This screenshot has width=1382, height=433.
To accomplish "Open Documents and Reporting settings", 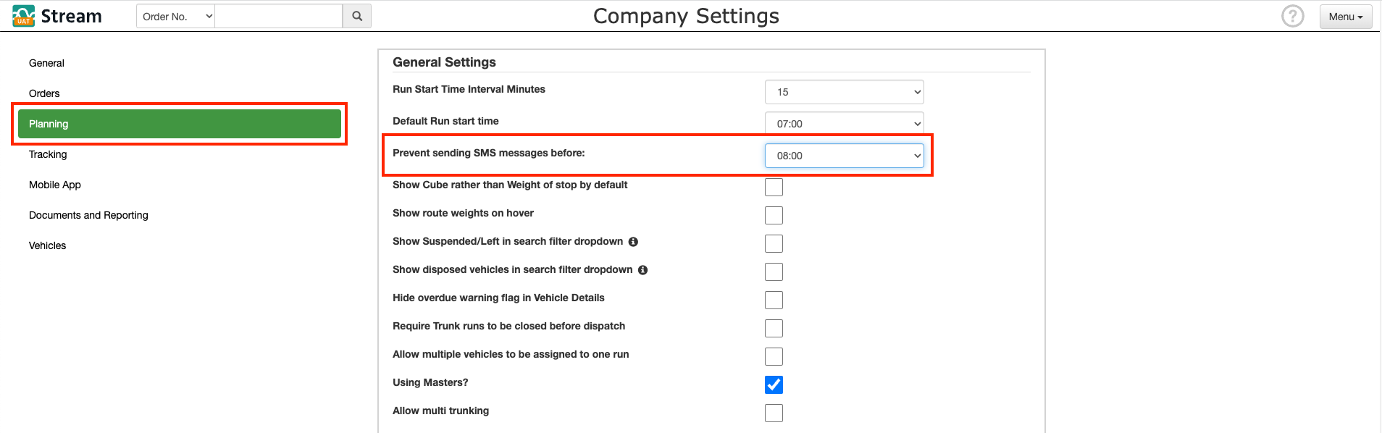I will [88, 215].
